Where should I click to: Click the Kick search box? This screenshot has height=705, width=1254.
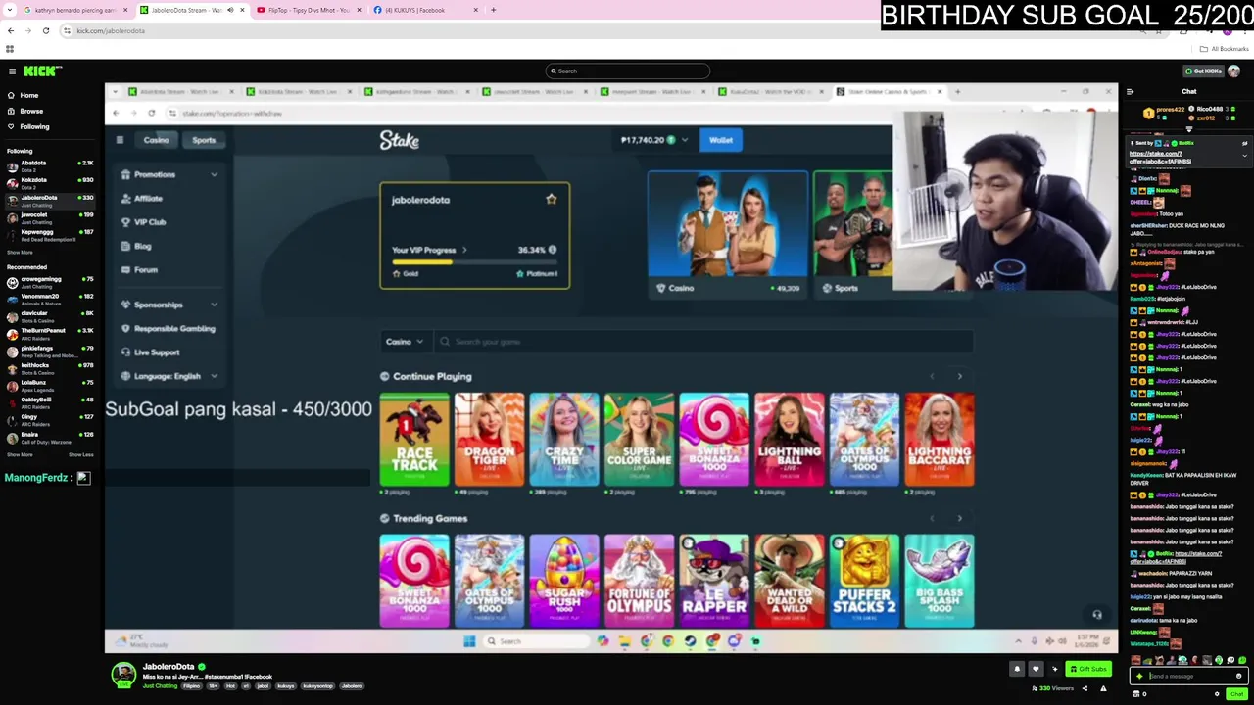click(627, 70)
